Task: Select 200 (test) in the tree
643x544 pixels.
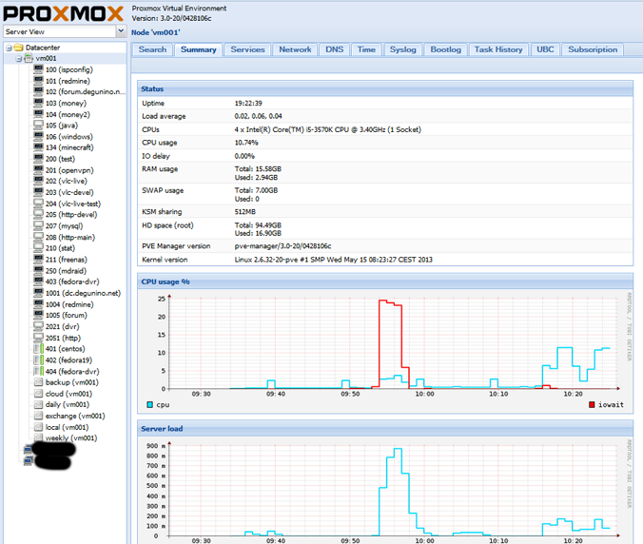Action: pos(60,159)
